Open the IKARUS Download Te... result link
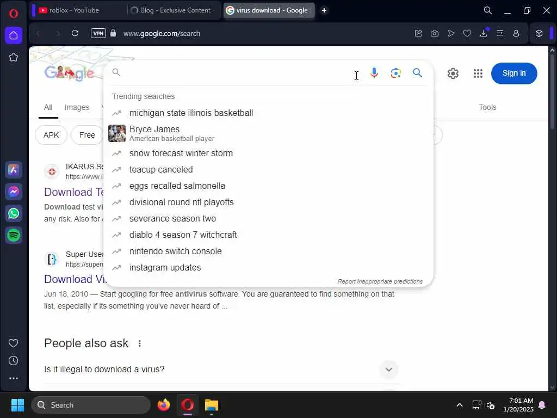The width and height of the screenshot is (557, 418). point(73,192)
